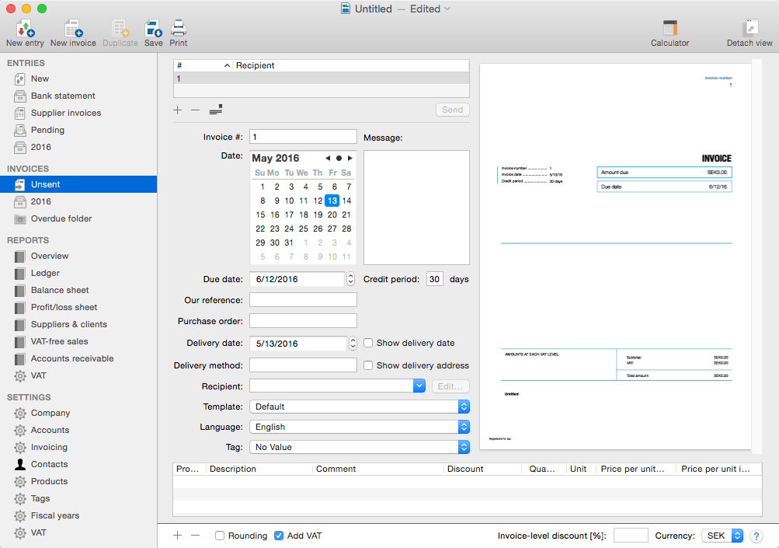779x548 pixels.
Task: Add an invoice with the plus icon under the list
Action: pos(178,110)
